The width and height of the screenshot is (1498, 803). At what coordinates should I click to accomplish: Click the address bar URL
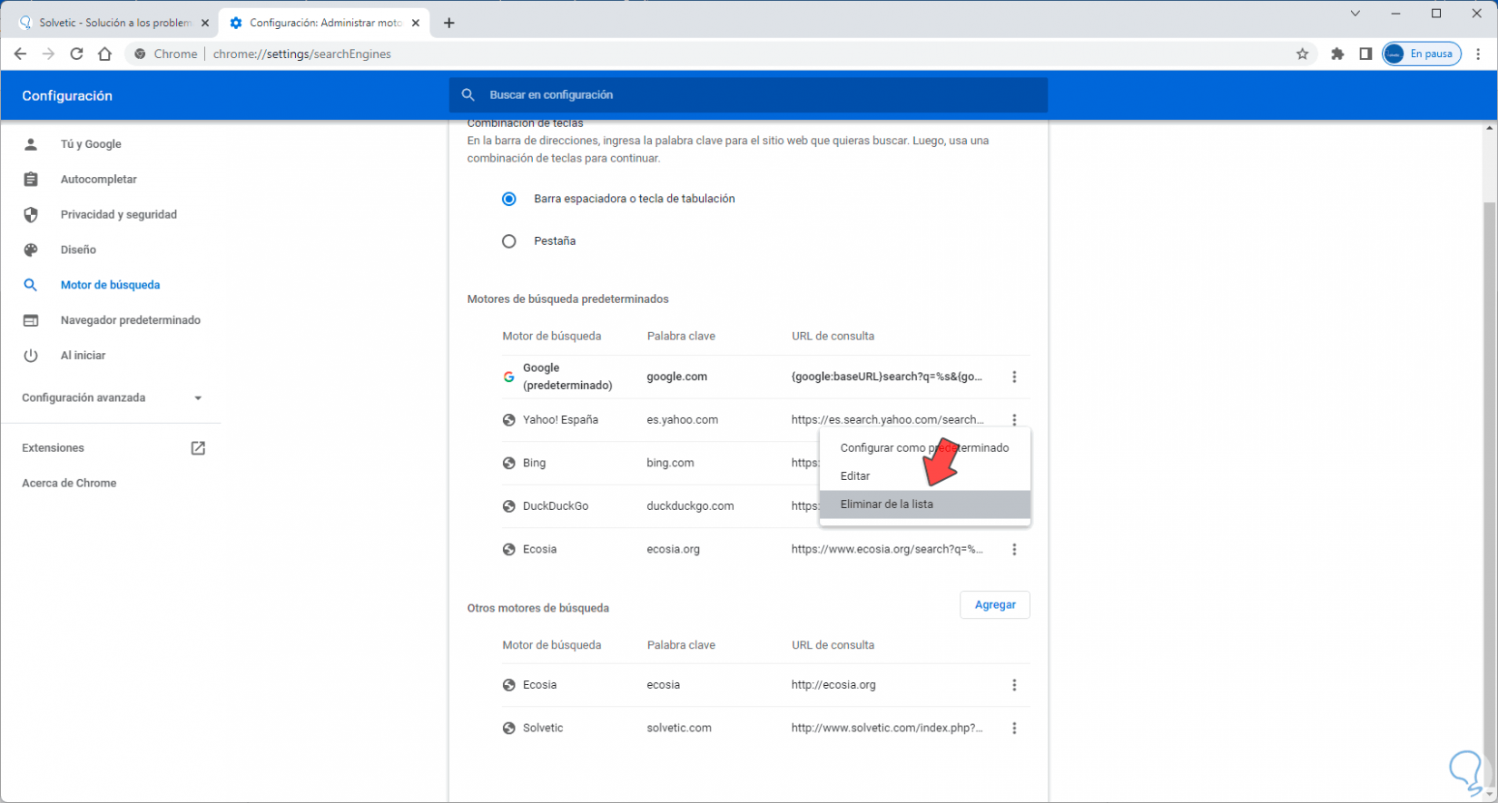(302, 54)
